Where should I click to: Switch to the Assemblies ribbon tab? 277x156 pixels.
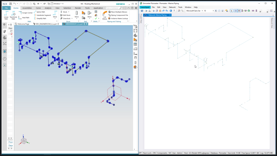(x=27, y=8)
